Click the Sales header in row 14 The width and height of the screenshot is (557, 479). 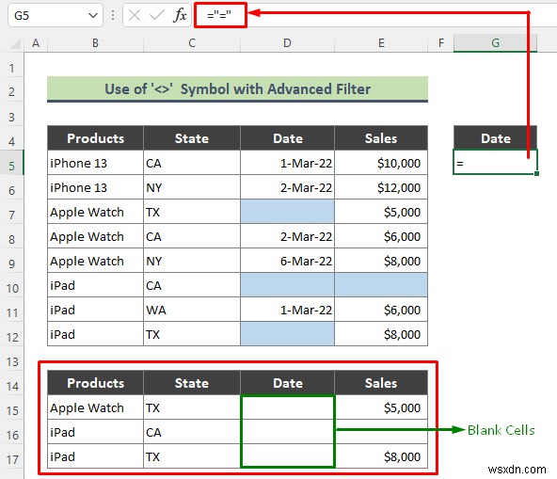click(x=381, y=383)
